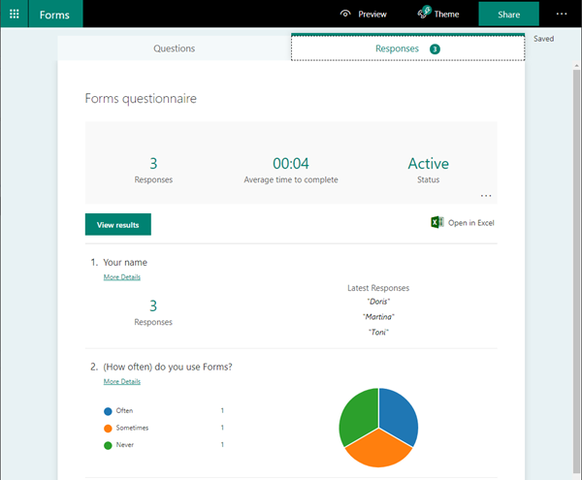Click the Theme palette icon
The image size is (582, 480).
[x=424, y=13]
